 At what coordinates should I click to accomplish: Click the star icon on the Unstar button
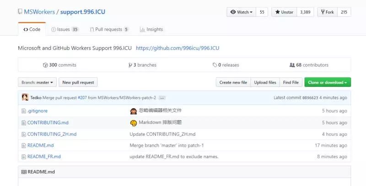tap(278, 12)
